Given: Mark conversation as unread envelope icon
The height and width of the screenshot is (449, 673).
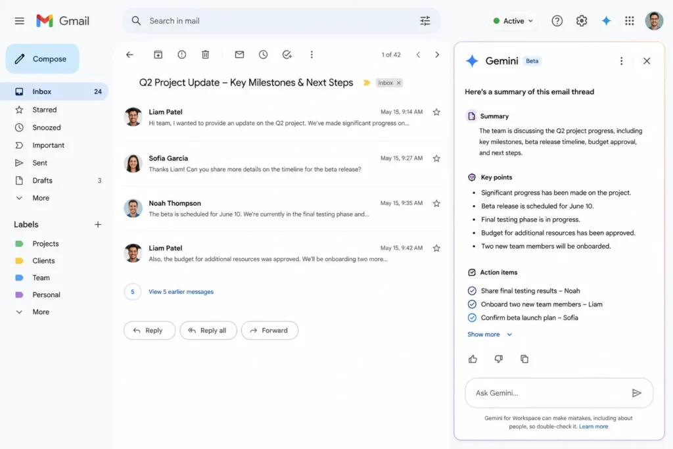Looking at the screenshot, I should (x=239, y=55).
